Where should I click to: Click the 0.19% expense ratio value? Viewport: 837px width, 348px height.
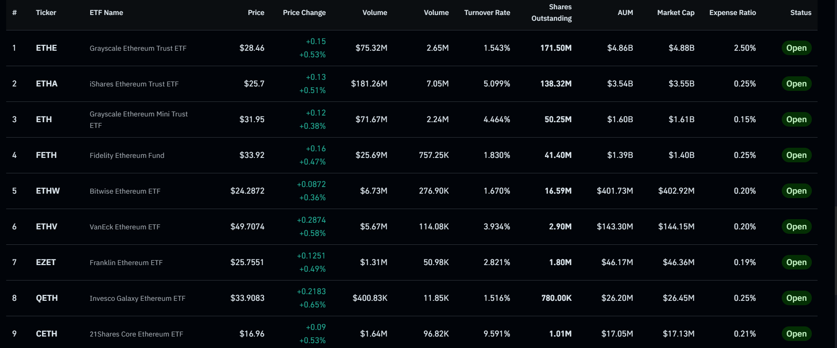point(745,262)
